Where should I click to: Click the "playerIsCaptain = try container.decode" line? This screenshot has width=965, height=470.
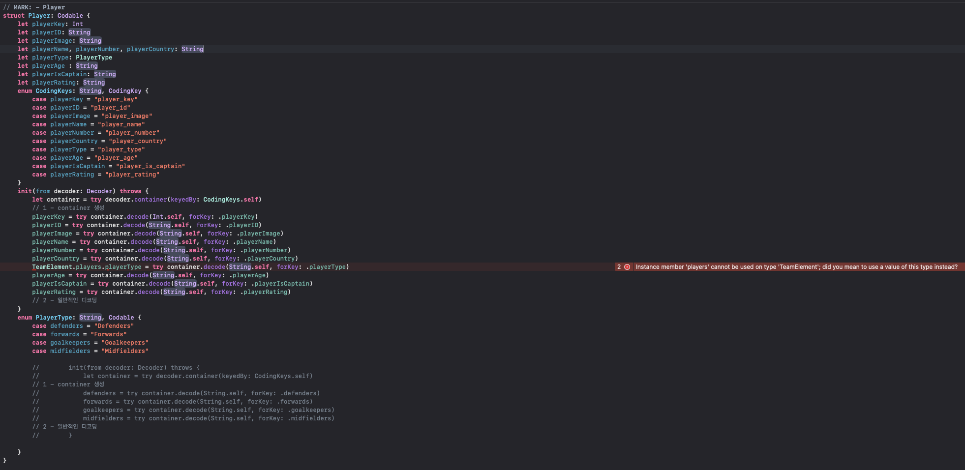click(x=173, y=284)
